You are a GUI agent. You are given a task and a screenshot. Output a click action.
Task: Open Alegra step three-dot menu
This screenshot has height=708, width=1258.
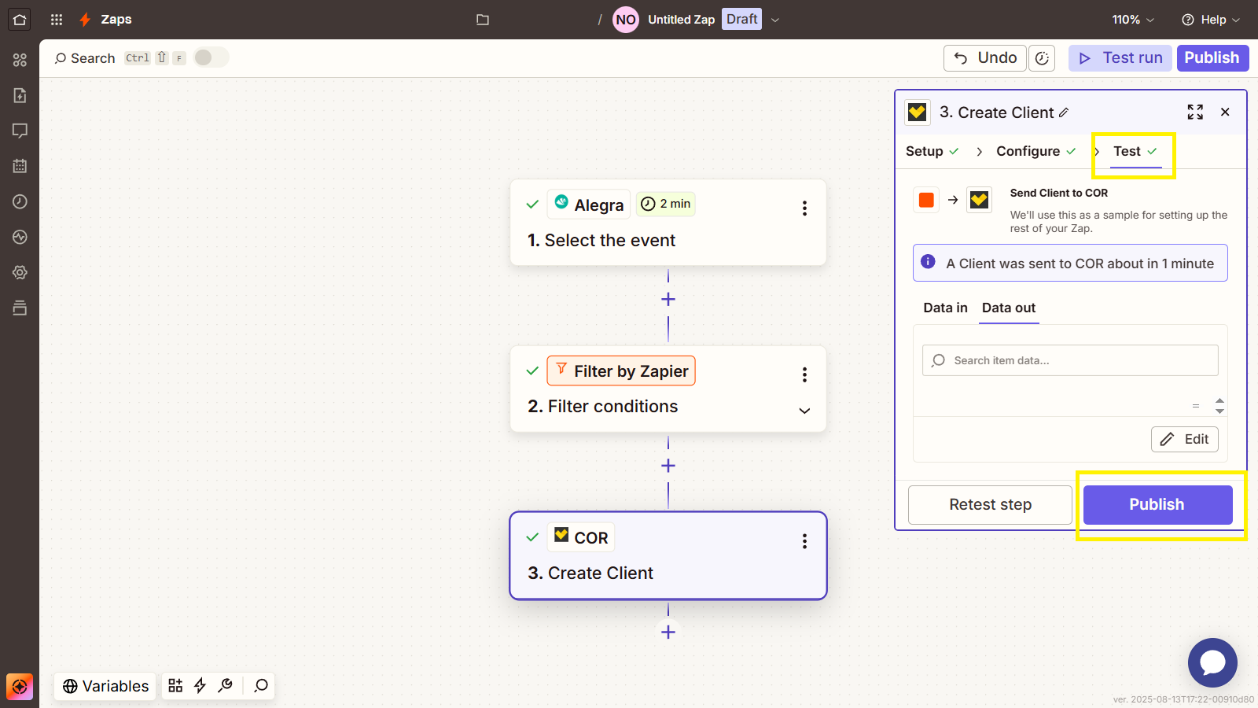click(x=804, y=208)
